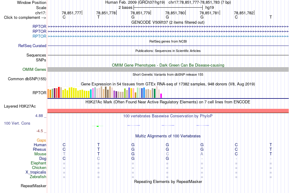Select the Chicken alignment row label

(x=39, y=167)
